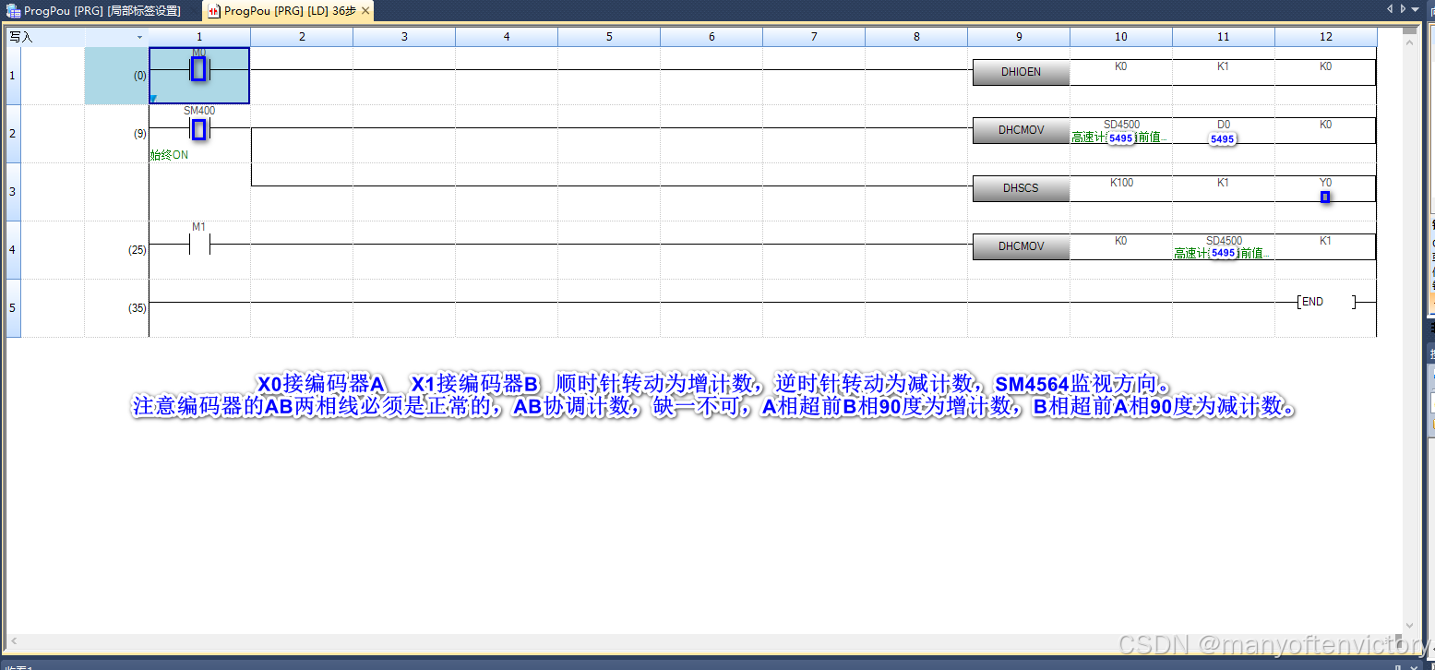Select the M0 contact in rung 1
This screenshot has width=1435, height=670.
tap(198, 69)
